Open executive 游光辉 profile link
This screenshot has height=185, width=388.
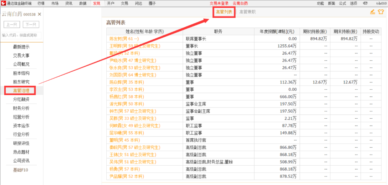coord(127,104)
